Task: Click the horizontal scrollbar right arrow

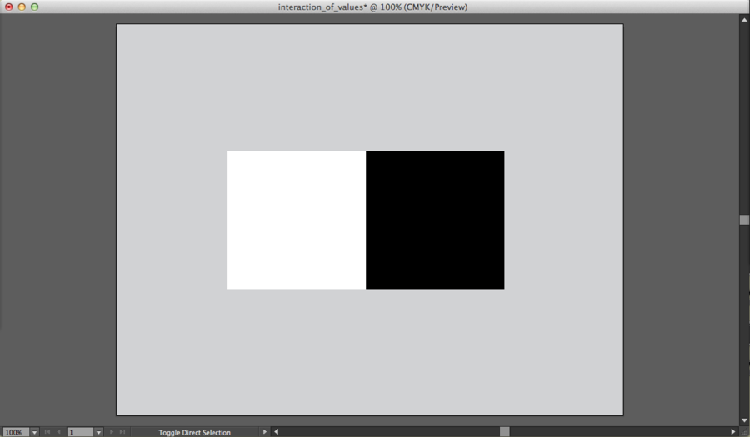Action: pyautogui.click(x=733, y=432)
